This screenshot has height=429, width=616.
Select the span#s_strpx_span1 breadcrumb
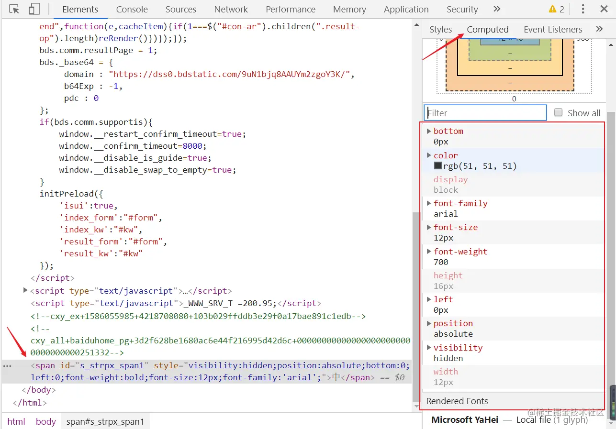105,421
